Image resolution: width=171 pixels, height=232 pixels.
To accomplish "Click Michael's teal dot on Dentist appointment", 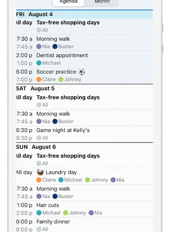I will pyautogui.click(x=39, y=63).
